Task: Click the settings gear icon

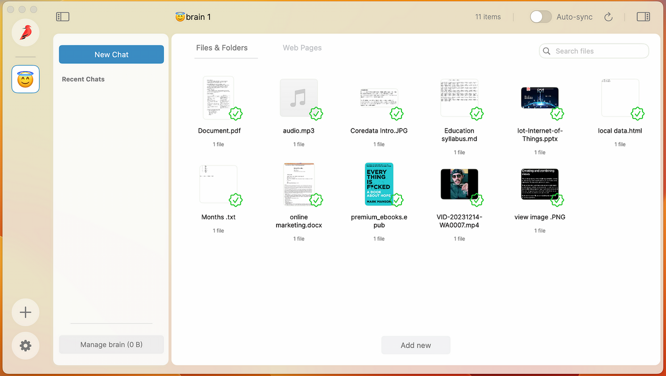Action: coord(26,346)
